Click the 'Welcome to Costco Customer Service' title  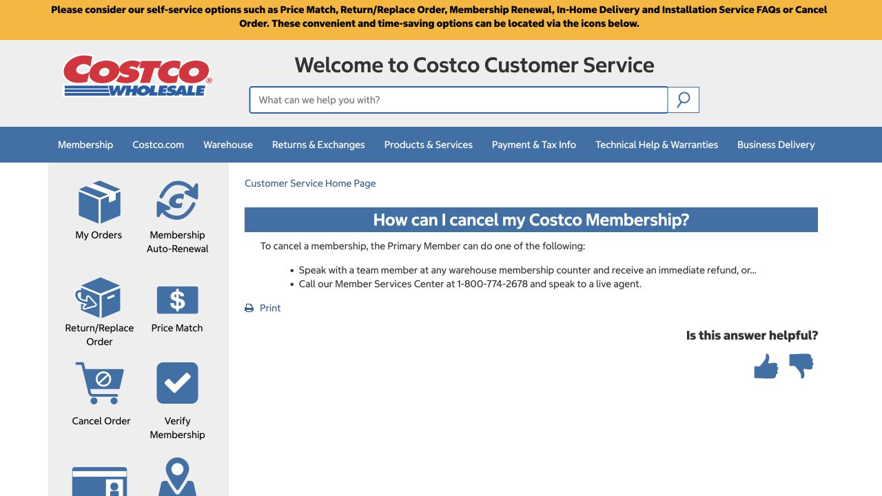pyautogui.click(x=474, y=65)
